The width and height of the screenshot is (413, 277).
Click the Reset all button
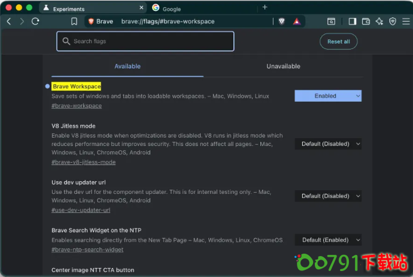(338, 42)
